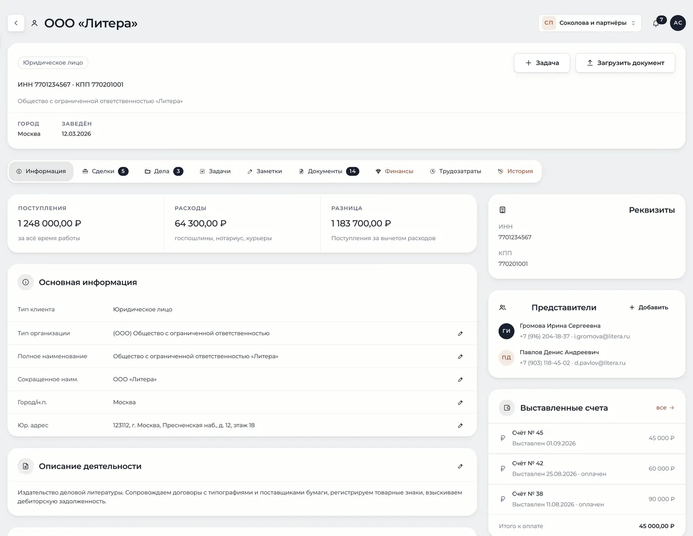Open the Дела tab
The height and width of the screenshot is (536, 693).
[x=164, y=171]
